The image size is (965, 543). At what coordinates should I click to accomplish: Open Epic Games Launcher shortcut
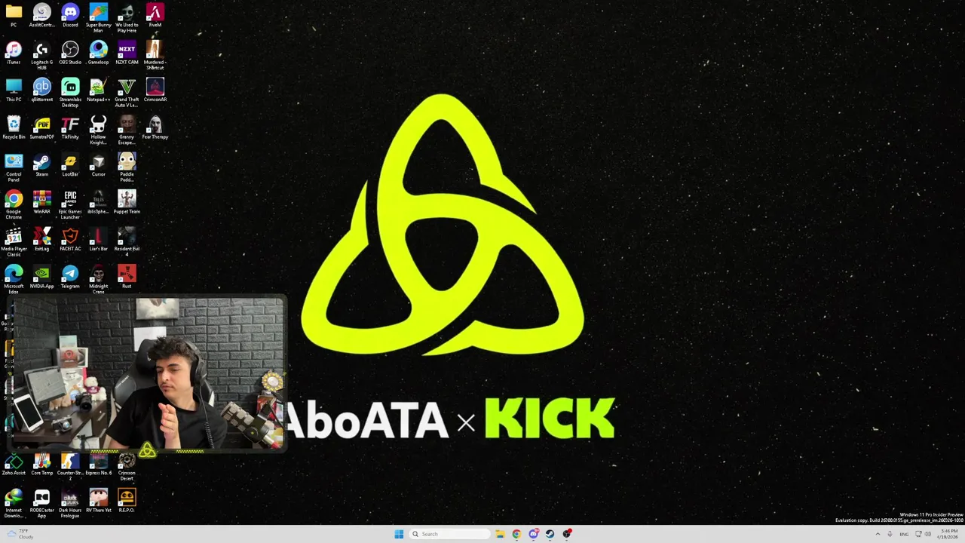[70, 204]
